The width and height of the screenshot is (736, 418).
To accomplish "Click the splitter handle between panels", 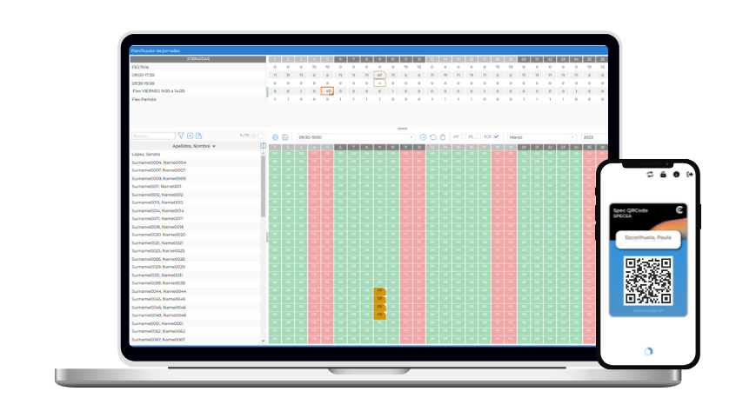I will pos(402,128).
